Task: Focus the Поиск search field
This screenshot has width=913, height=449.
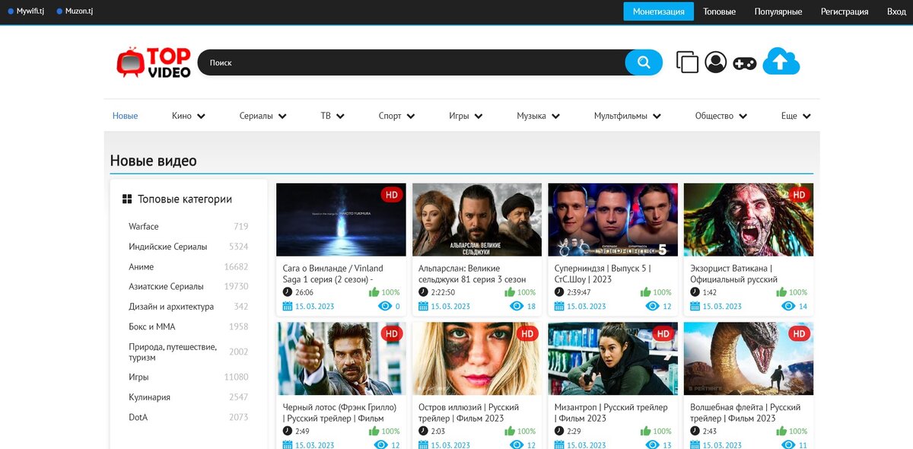Action: coord(411,62)
